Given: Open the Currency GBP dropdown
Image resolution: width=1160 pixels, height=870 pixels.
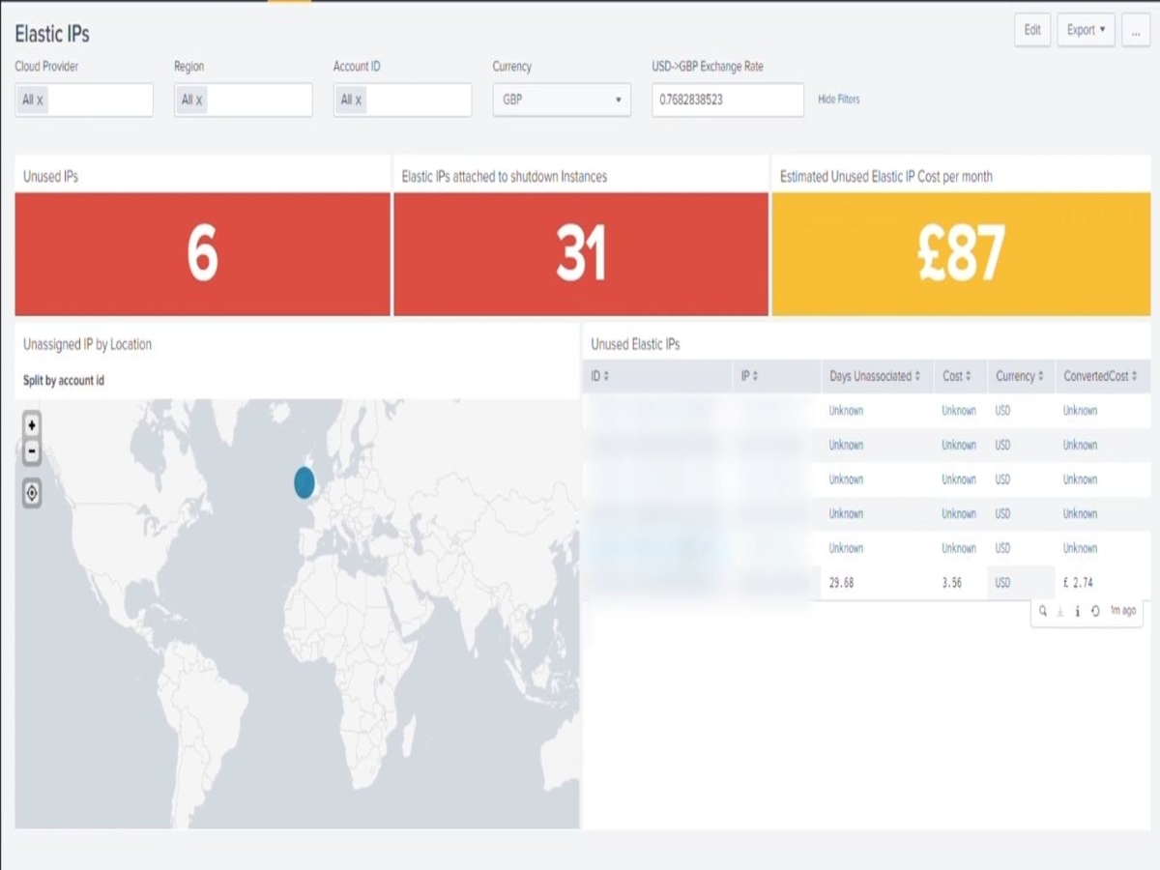Looking at the screenshot, I should 562,100.
